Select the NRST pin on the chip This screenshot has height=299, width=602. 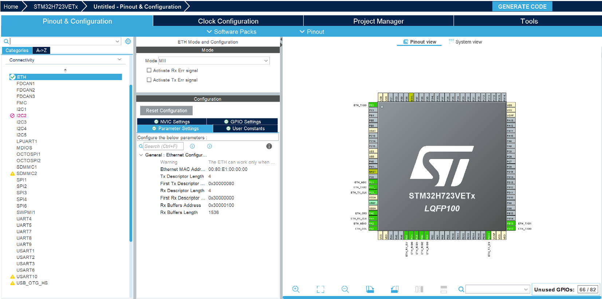pyautogui.click(x=373, y=172)
